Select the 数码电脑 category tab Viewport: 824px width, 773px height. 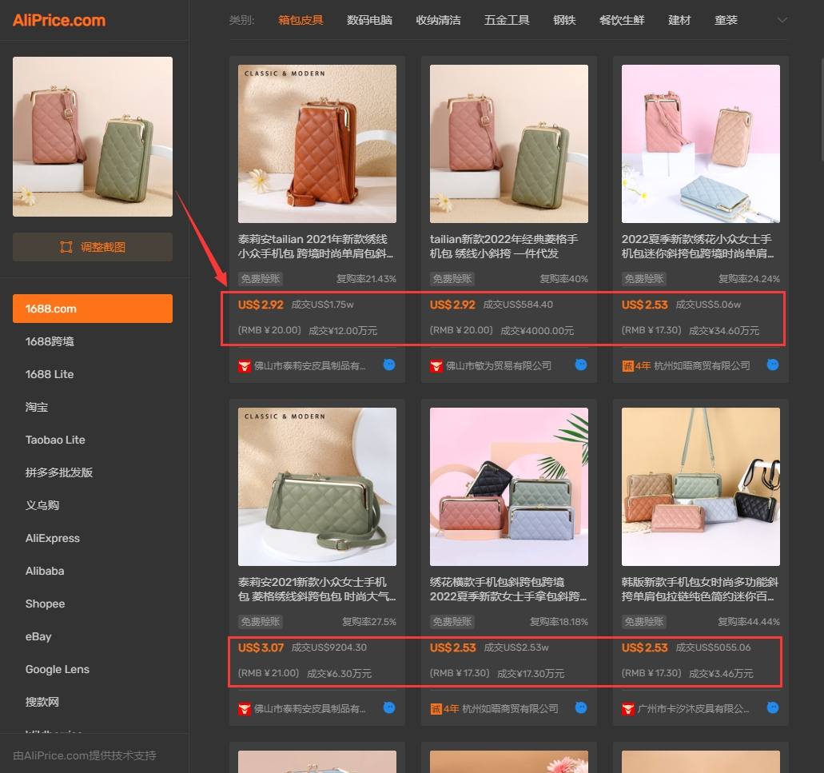tap(369, 20)
